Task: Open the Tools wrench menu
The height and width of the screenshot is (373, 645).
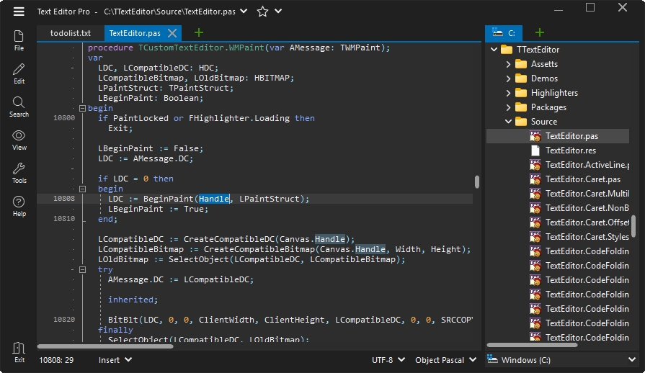Action: click(x=19, y=172)
